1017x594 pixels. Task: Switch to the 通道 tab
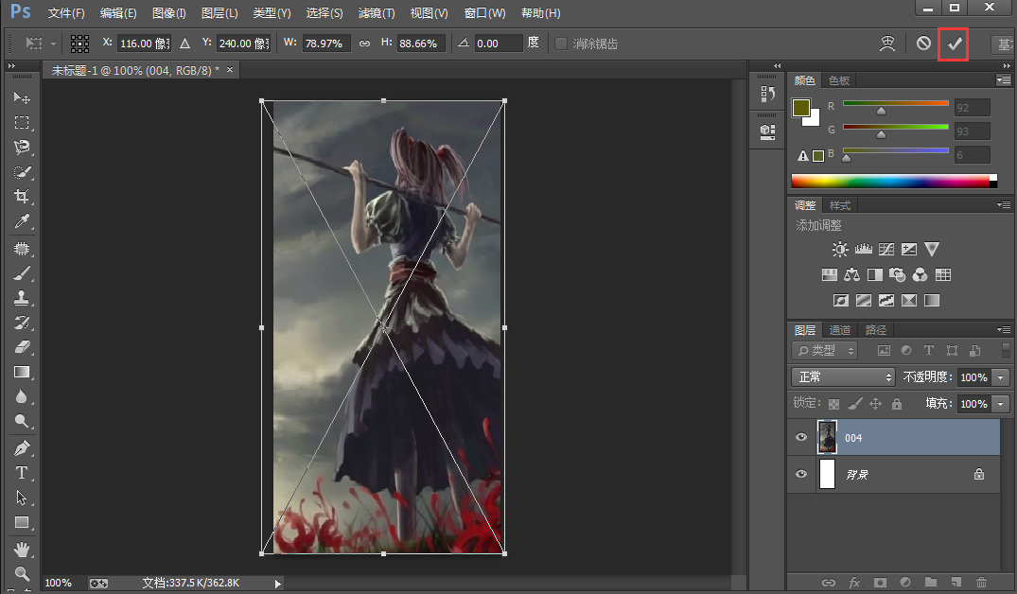[840, 330]
